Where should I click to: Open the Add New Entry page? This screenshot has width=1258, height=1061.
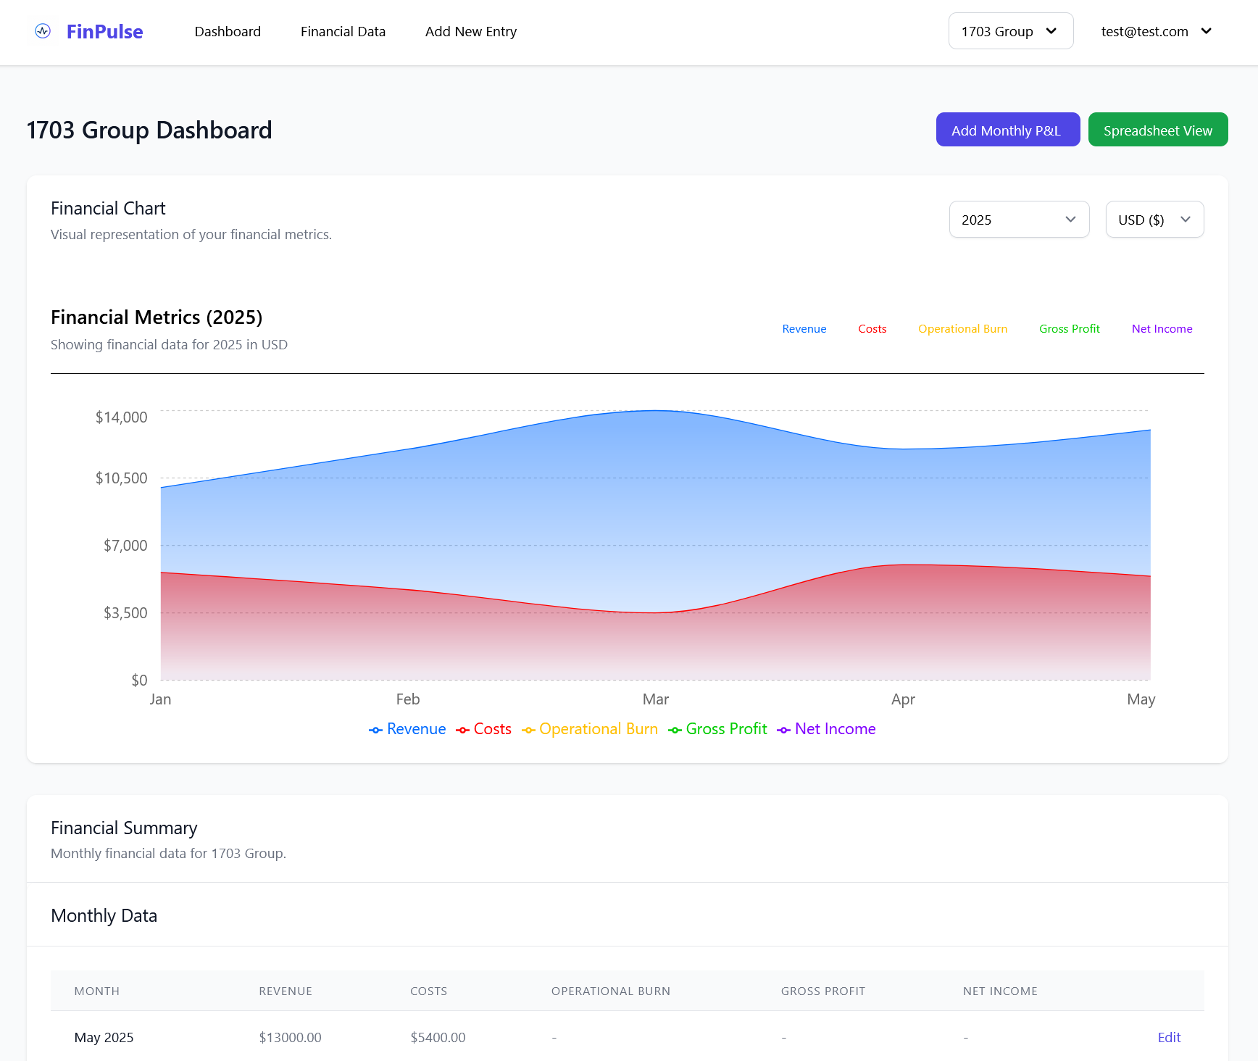(470, 32)
